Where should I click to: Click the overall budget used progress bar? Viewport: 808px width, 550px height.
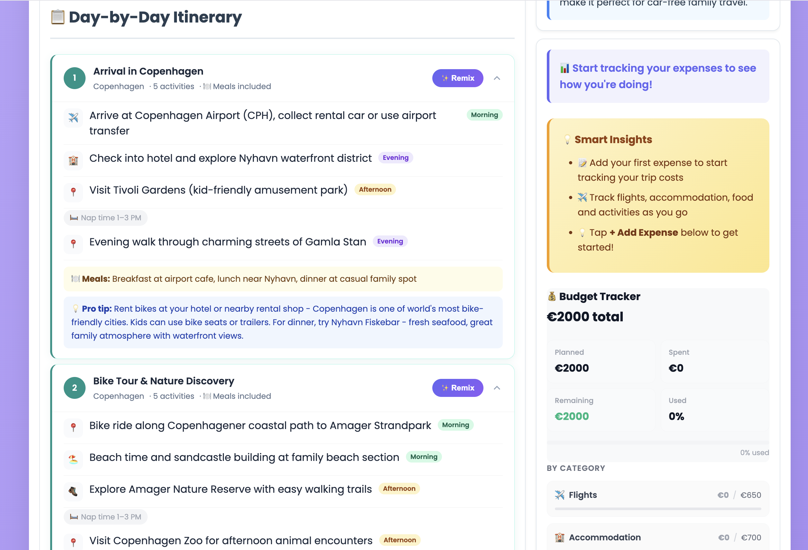pos(658,443)
